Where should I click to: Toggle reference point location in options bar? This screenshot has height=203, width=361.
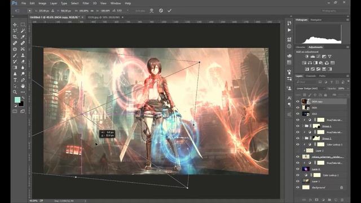pyautogui.click(x=29, y=11)
